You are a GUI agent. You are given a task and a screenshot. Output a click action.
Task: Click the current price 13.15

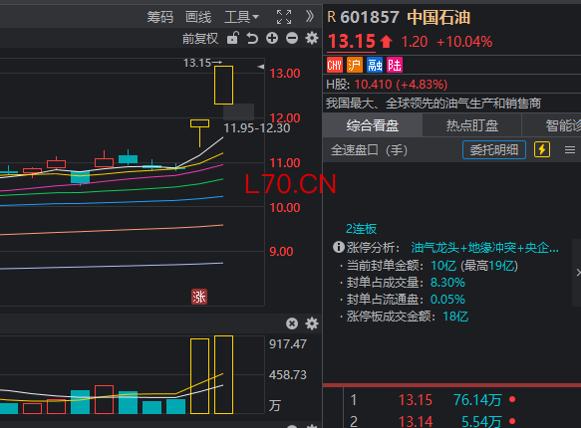(351, 41)
